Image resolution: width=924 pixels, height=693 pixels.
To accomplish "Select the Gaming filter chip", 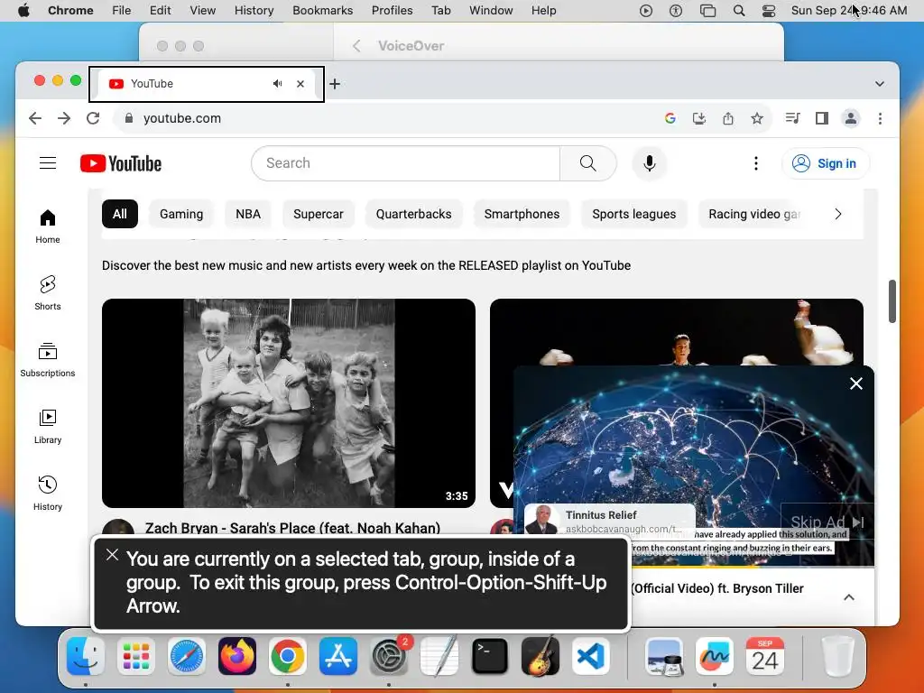I will pyautogui.click(x=180, y=214).
